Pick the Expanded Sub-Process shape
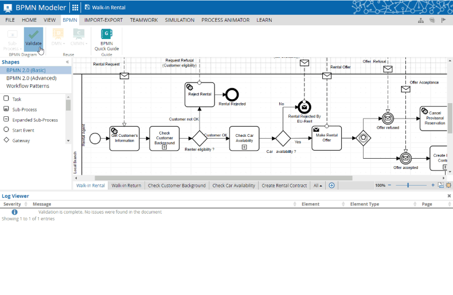The image size is (453, 295). click(34, 120)
